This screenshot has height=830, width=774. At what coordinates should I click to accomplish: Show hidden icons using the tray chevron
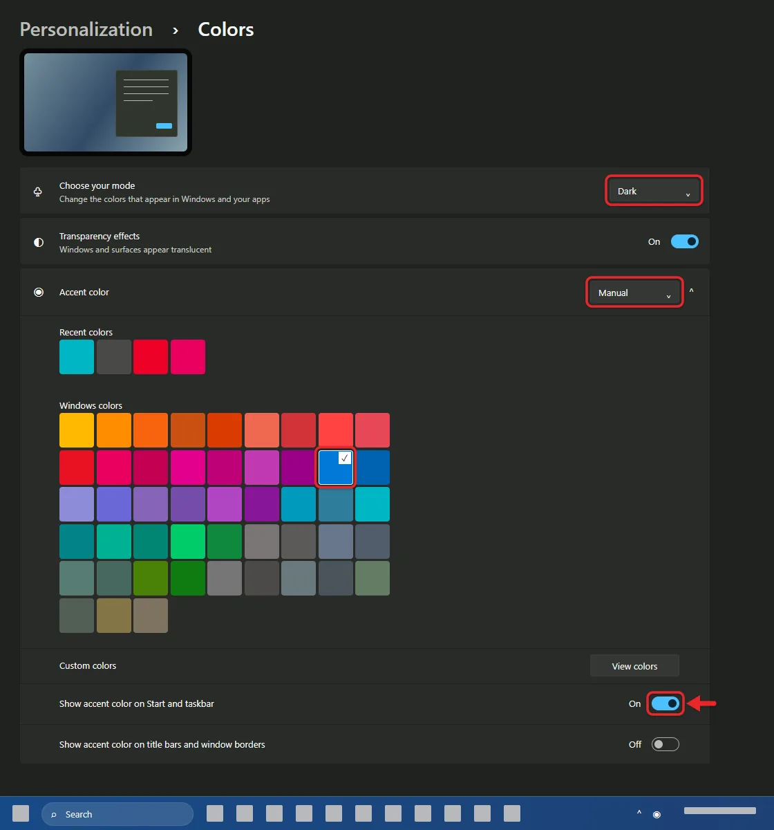click(x=639, y=813)
